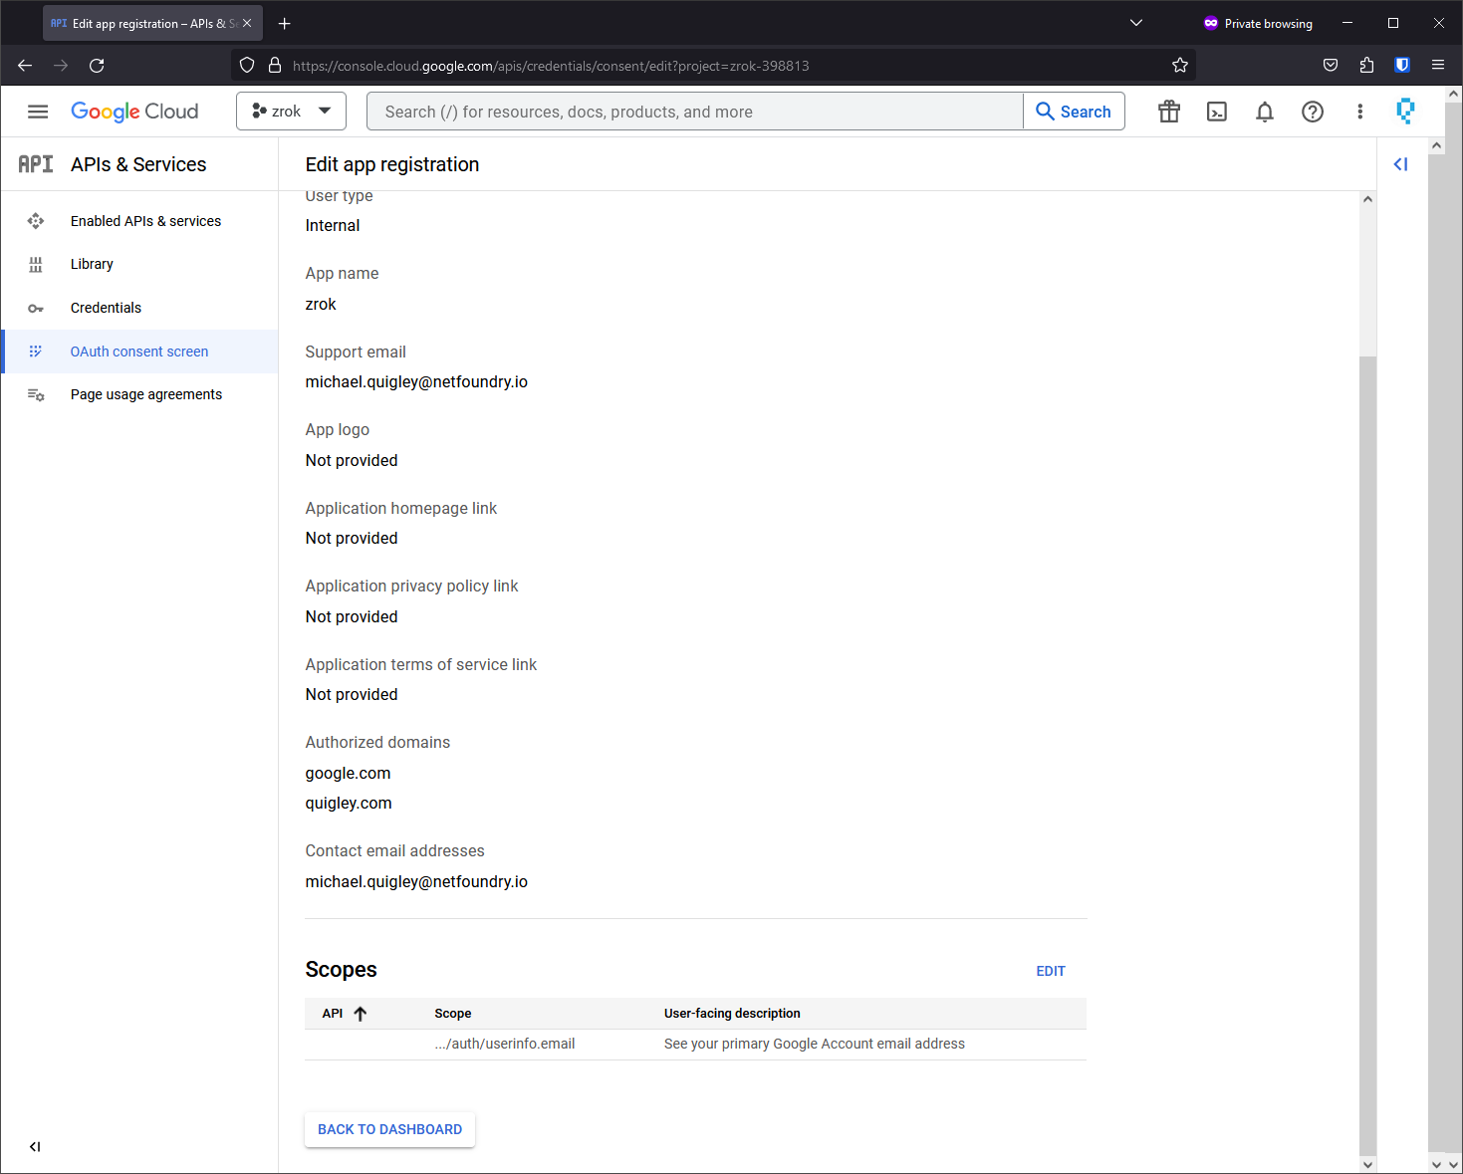Open the three-dot settings and utilities menu
Viewport: 1463px width, 1174px height.
point(1359,112)
